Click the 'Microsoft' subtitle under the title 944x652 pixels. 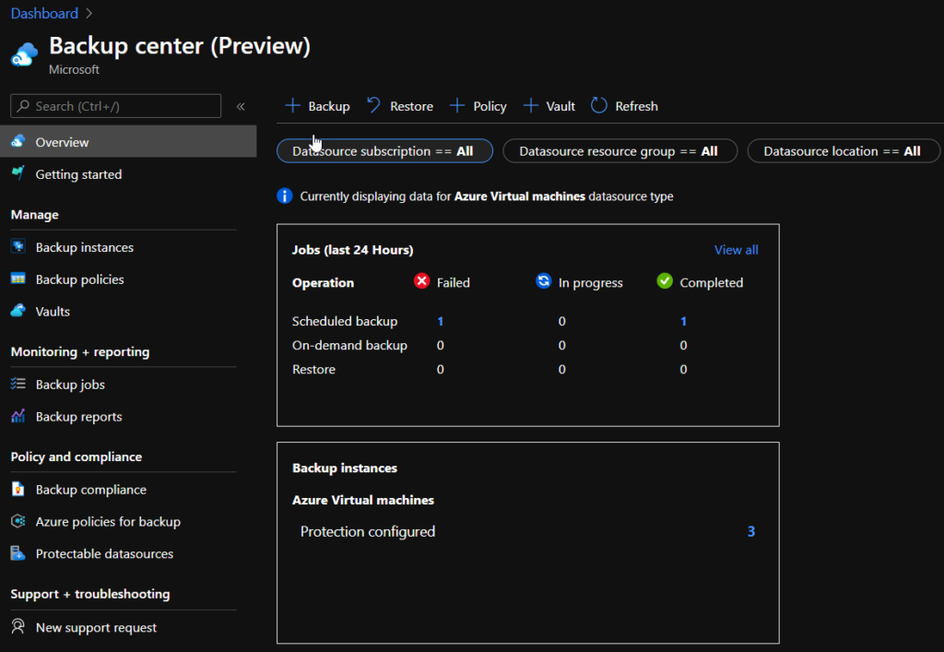coord(74,70)
